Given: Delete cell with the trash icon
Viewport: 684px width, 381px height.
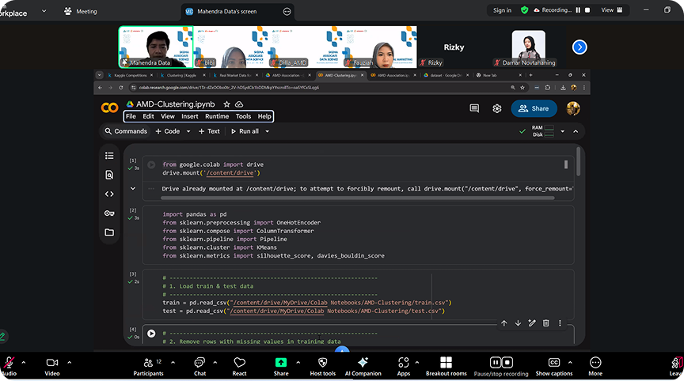Looking at the screenshot, I should pyautogui.click(x=545, y=323).
